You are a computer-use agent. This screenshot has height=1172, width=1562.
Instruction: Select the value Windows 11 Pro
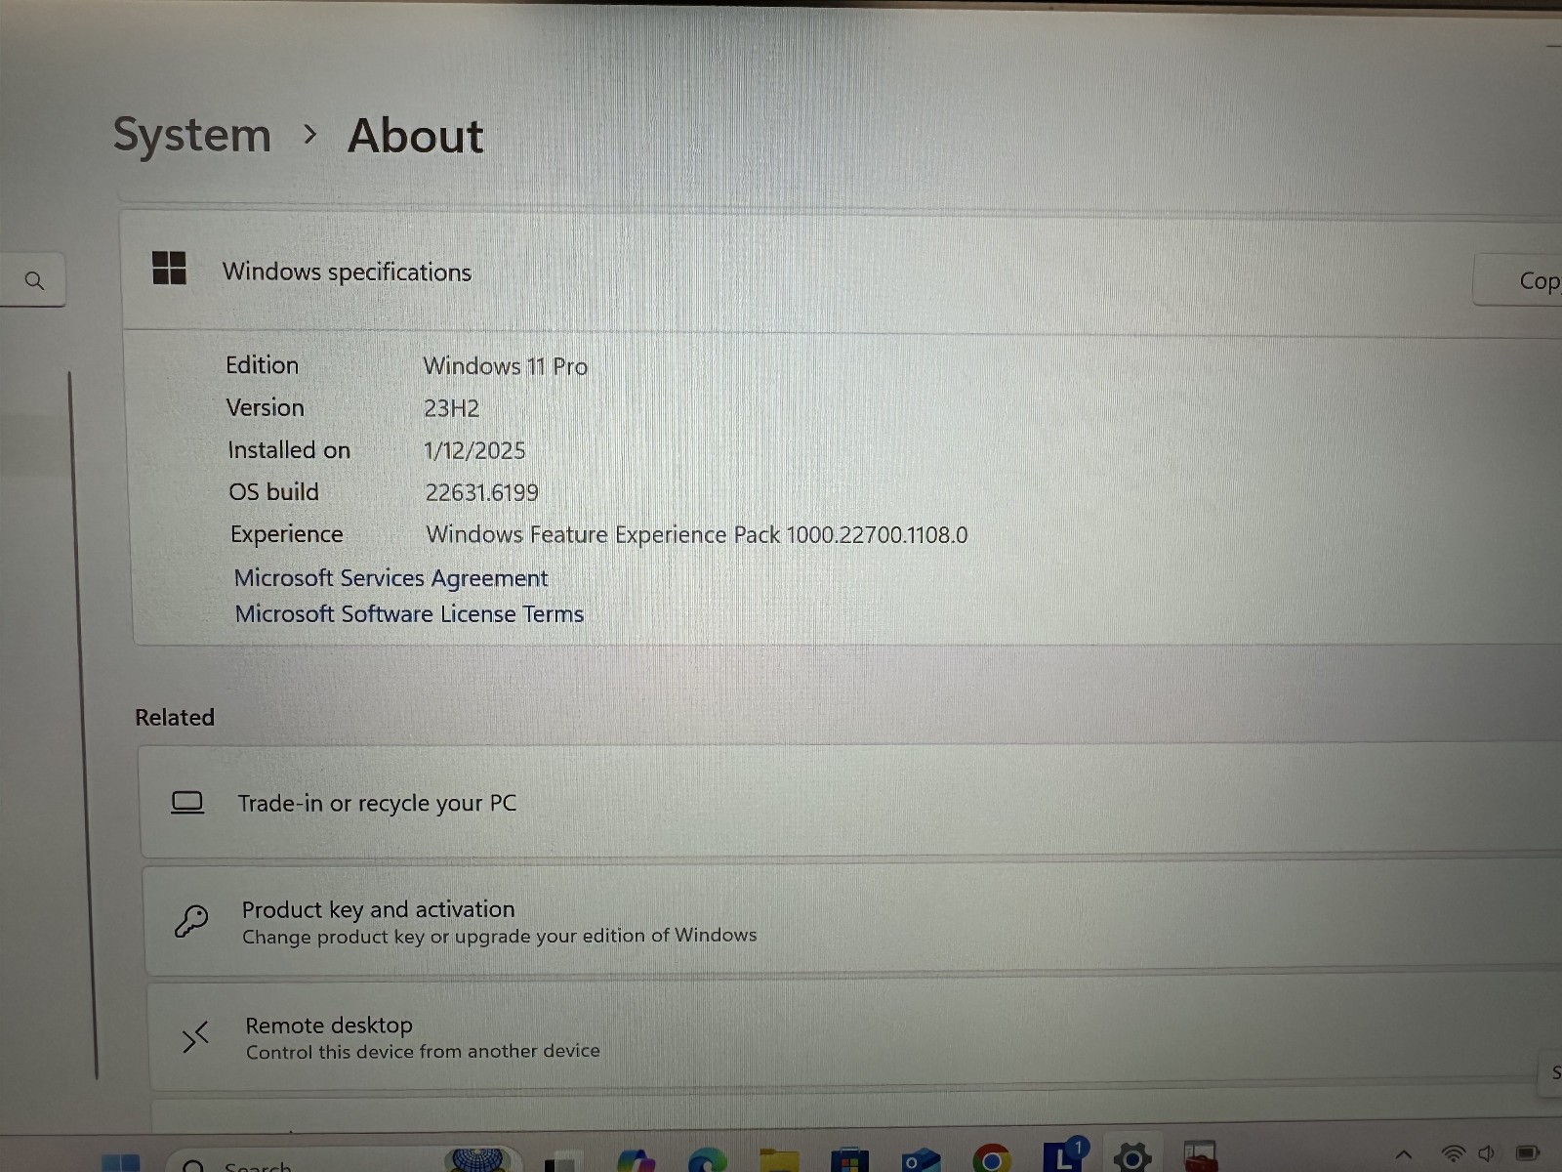[505, 366]
